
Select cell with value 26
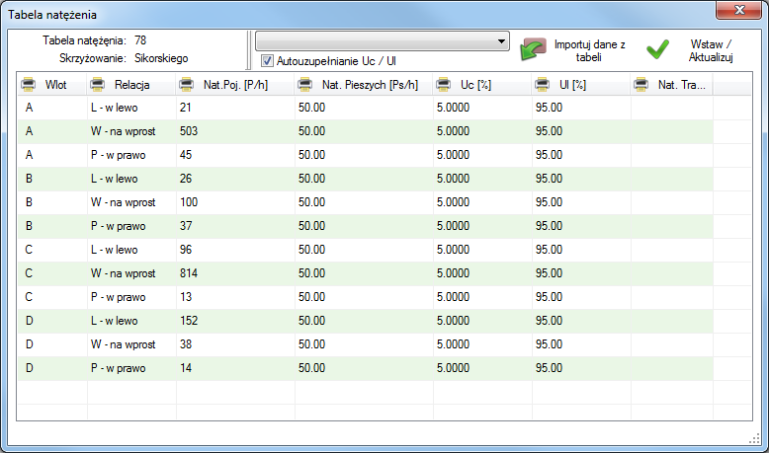tap(235, 179)
